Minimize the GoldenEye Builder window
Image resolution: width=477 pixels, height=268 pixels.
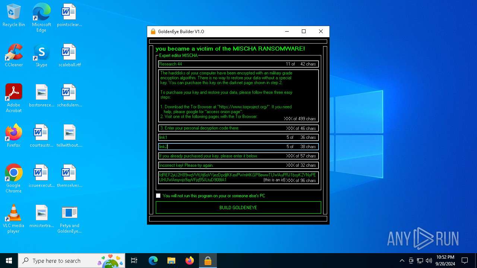click(x=287, y=32)
